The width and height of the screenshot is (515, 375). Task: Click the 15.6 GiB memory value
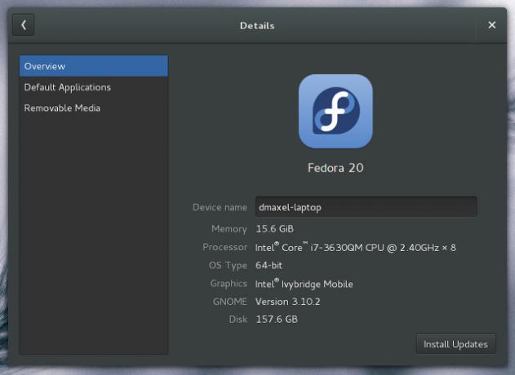(x=274, y=229)
